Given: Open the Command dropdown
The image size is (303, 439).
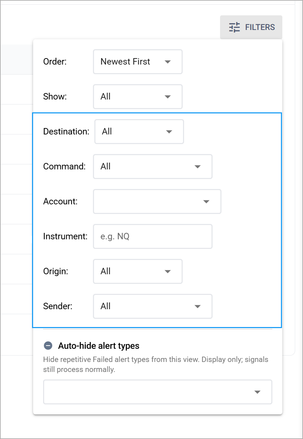Looking at the screenshot, I should pyautogui.click(x=153, y=167).
